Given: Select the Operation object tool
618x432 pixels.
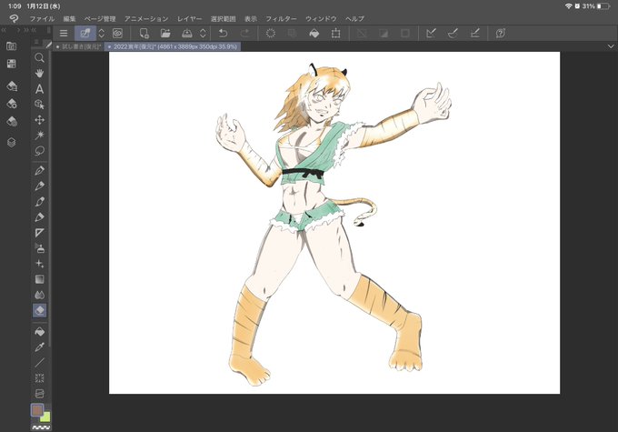Looking at the screenshot, I should point(39,105).
